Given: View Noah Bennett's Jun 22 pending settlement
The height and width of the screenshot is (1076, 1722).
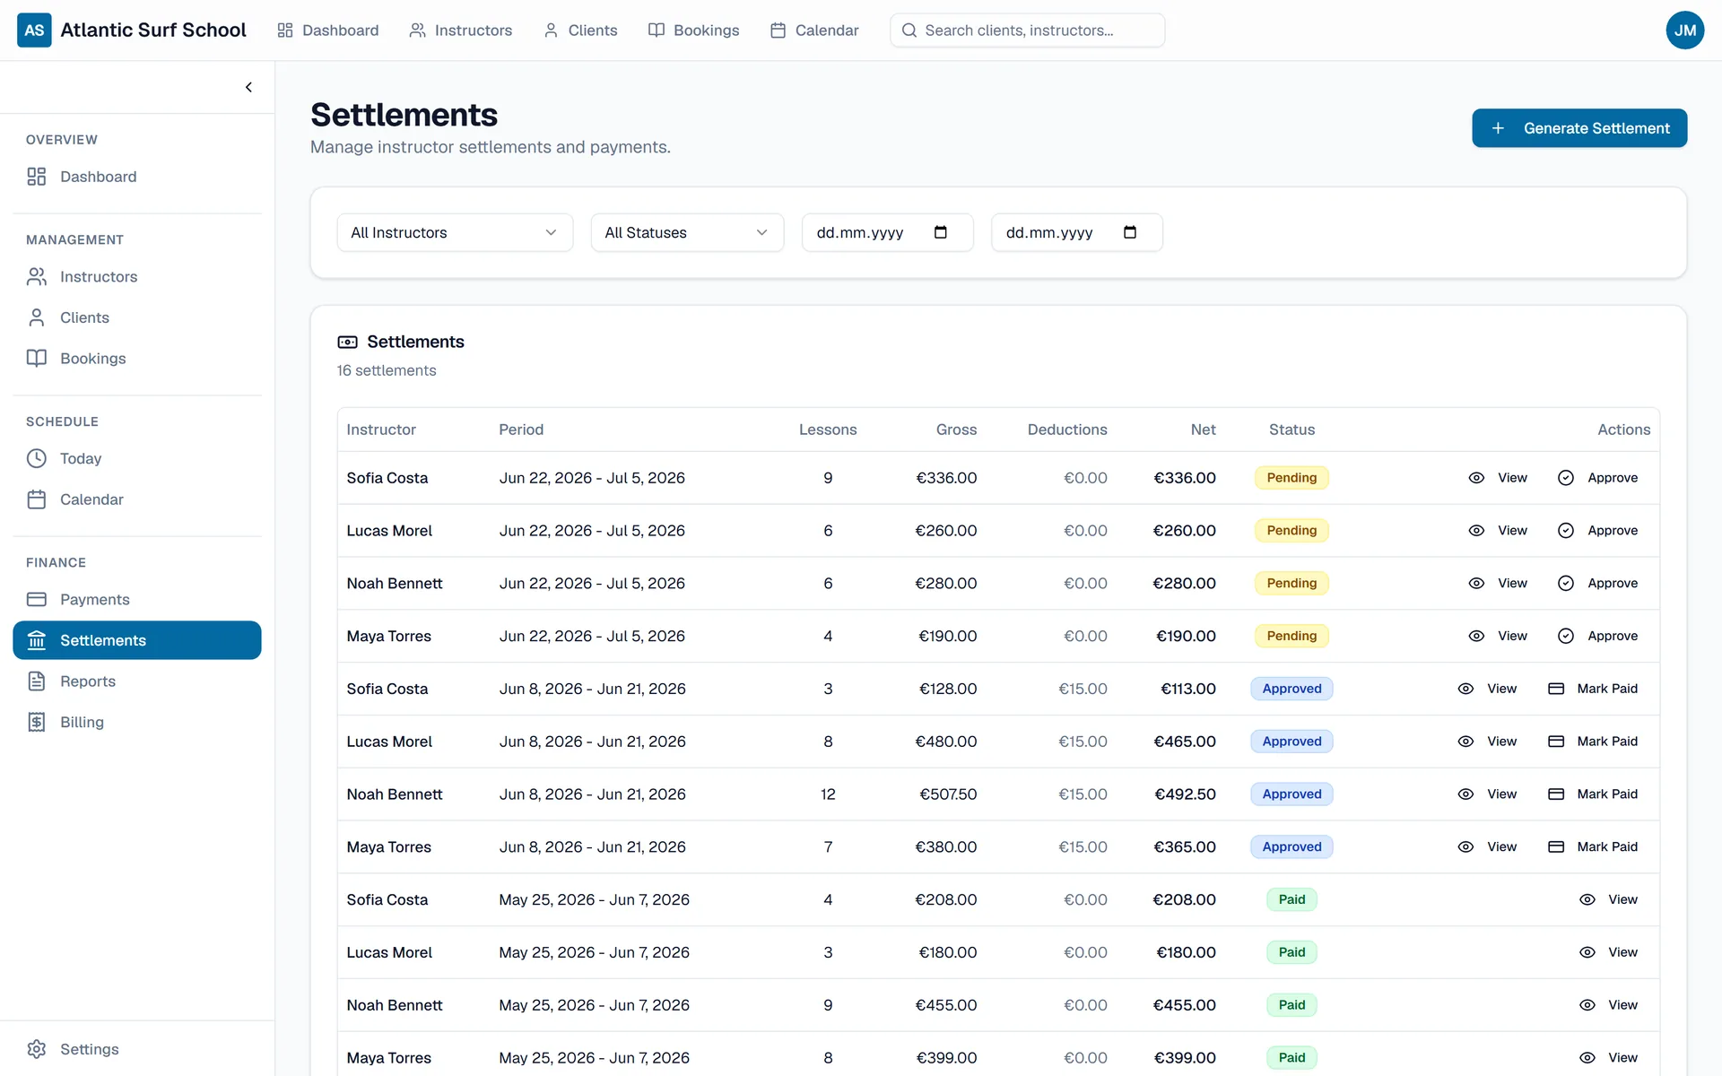Looking at the screenshot, I should (1498, 584).
